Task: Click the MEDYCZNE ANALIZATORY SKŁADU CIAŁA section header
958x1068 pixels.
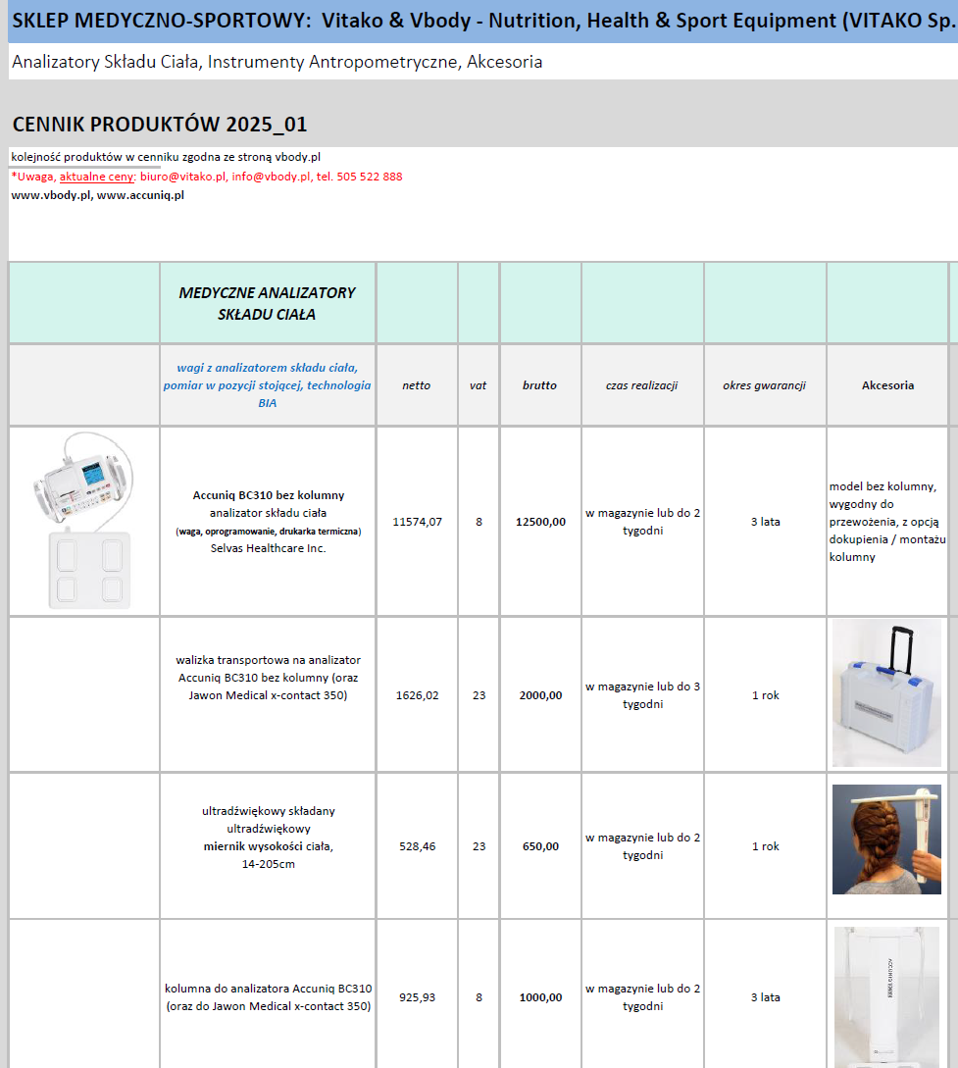Action: point(267,303)
